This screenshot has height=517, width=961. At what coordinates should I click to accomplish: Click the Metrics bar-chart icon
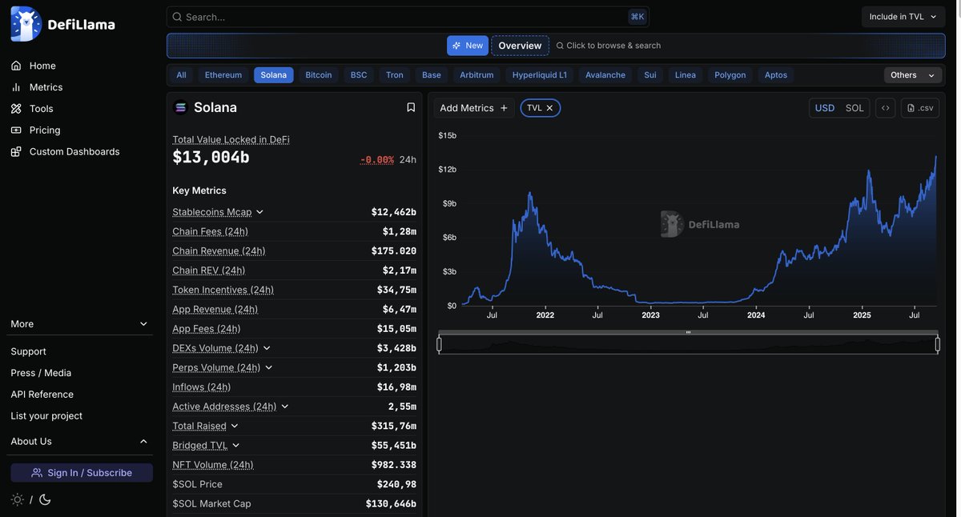[x=16, y=87]
